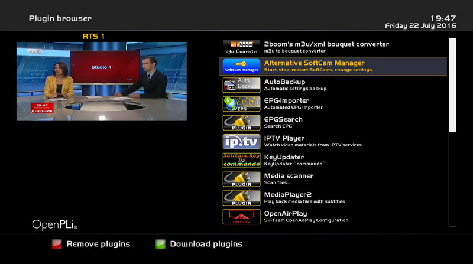473x264 pixels.
Task: Select the "EPG-Importer" plugin title
Action: click(287, 100)
